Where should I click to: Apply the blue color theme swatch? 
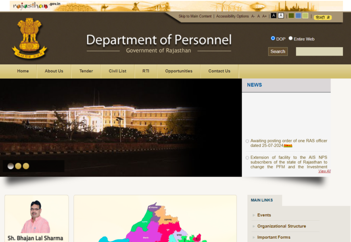(x=298, y=16)
